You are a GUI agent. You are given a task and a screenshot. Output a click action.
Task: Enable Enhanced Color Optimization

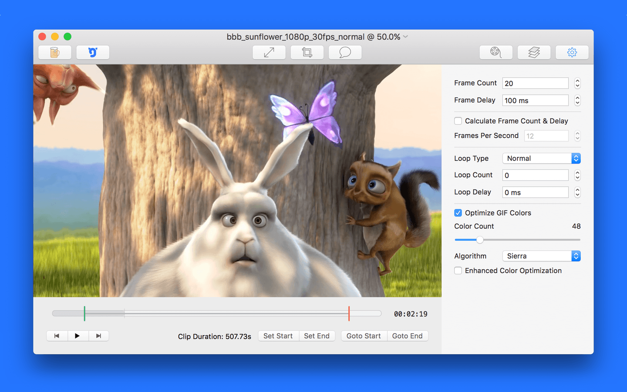458,271
